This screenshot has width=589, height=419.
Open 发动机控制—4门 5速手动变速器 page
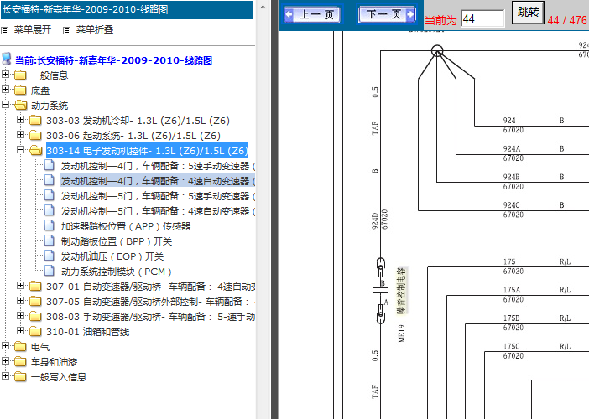[158, 166]
